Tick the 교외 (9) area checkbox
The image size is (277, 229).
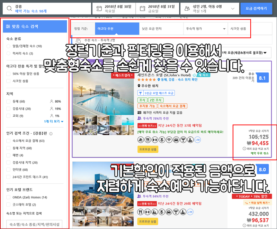(8, 116)
